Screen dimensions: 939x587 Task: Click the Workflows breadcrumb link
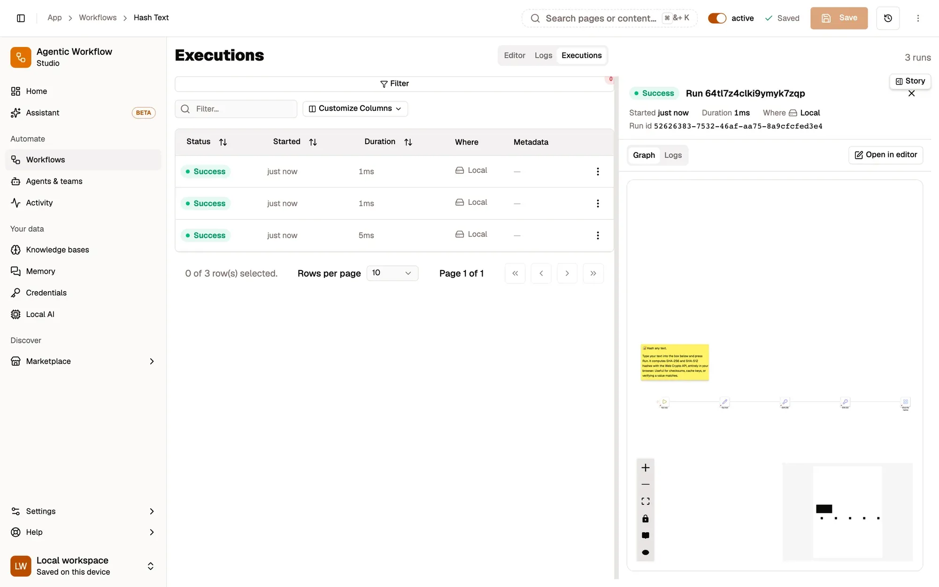point(98,18)
